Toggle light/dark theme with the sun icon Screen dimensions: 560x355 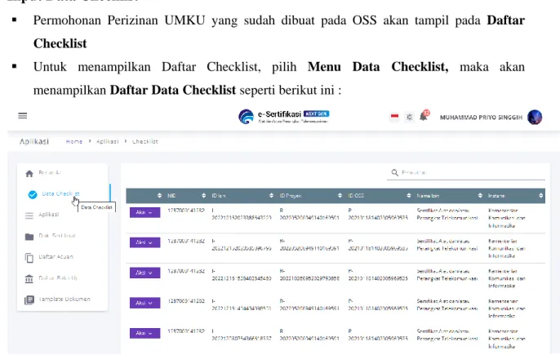[409, 118]
